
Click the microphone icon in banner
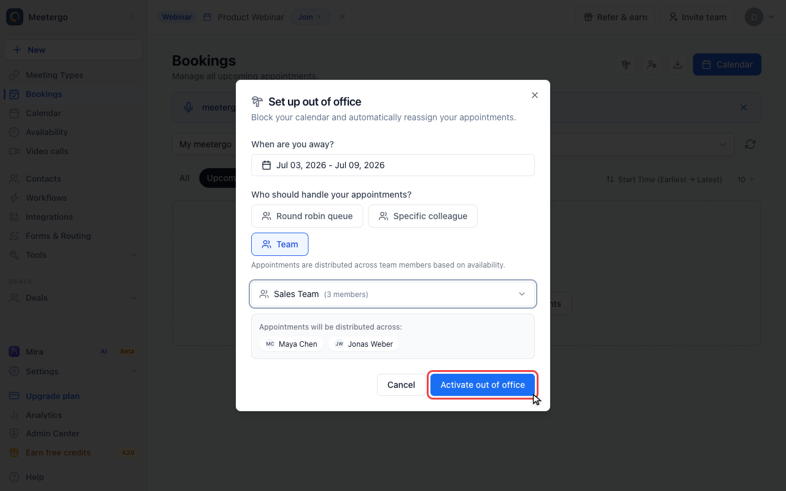click(x=189, y=107)
